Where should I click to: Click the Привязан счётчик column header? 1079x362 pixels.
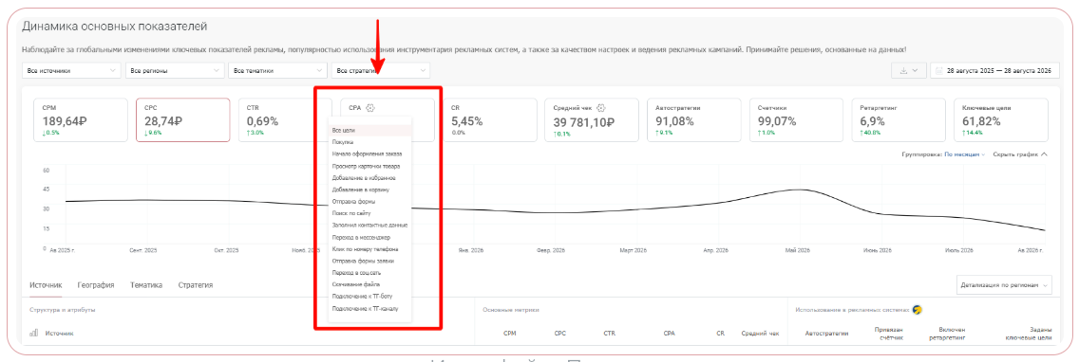(x=888, y=334)
